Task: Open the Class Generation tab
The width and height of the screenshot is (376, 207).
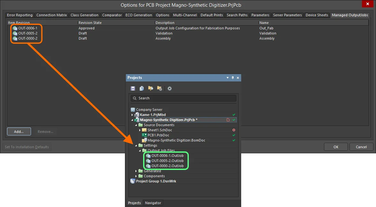Action: coord(84,15)
